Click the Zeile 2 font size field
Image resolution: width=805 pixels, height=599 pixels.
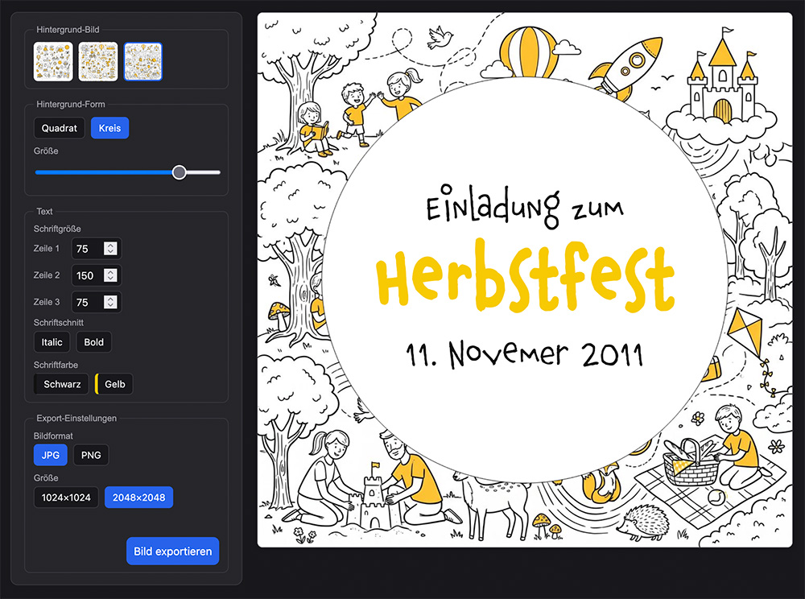tap(96, 275)
